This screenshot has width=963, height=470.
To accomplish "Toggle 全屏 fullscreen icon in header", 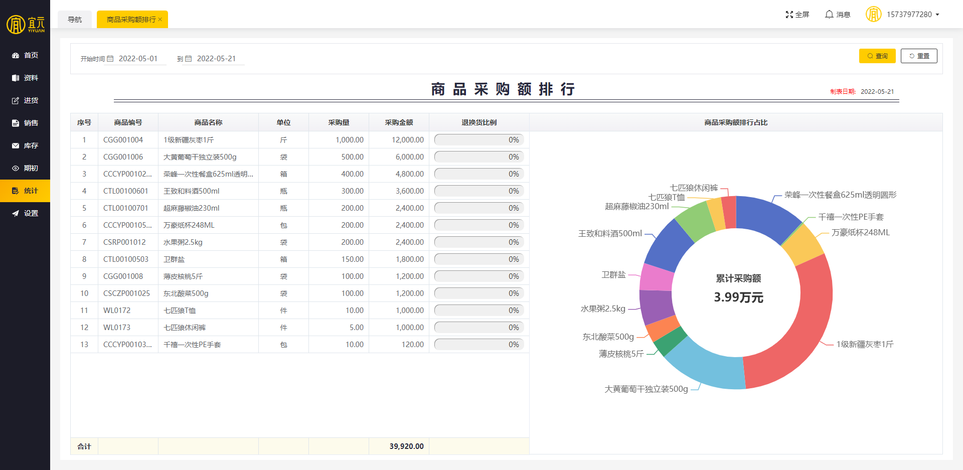I will (789, 15).
